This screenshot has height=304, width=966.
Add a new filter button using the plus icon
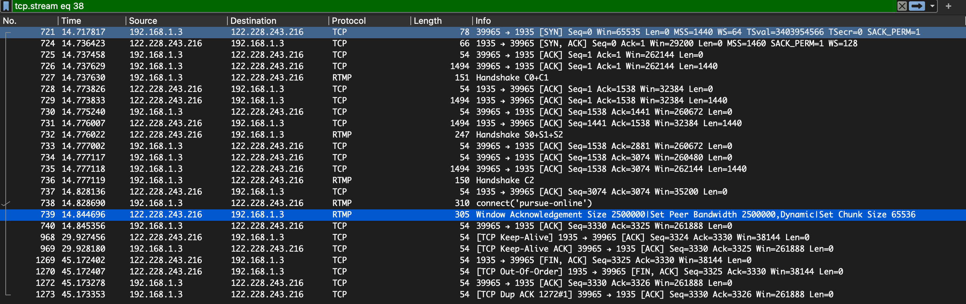pos(949,6)
